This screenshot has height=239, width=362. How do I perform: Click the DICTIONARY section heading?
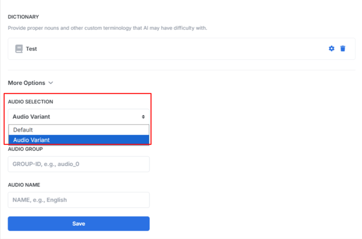pos(23,17)
